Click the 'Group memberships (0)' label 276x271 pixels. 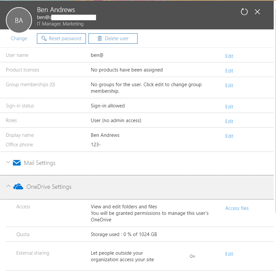[x=30, y=85]
